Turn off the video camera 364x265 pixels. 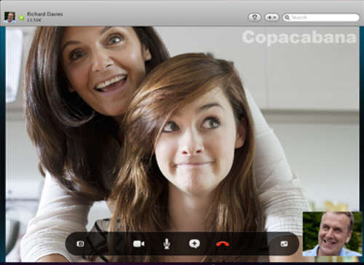(x=139, y=244)
